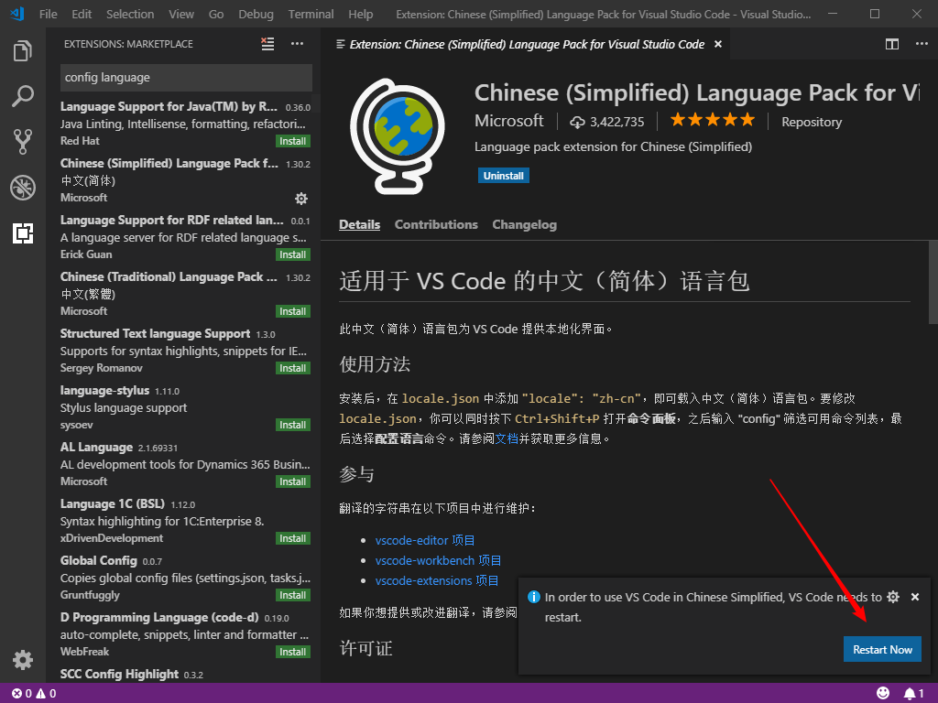Viewport: 938px width, 703px height.
Task: Open the Explorer view in activity bar
Action: [23, 51]
